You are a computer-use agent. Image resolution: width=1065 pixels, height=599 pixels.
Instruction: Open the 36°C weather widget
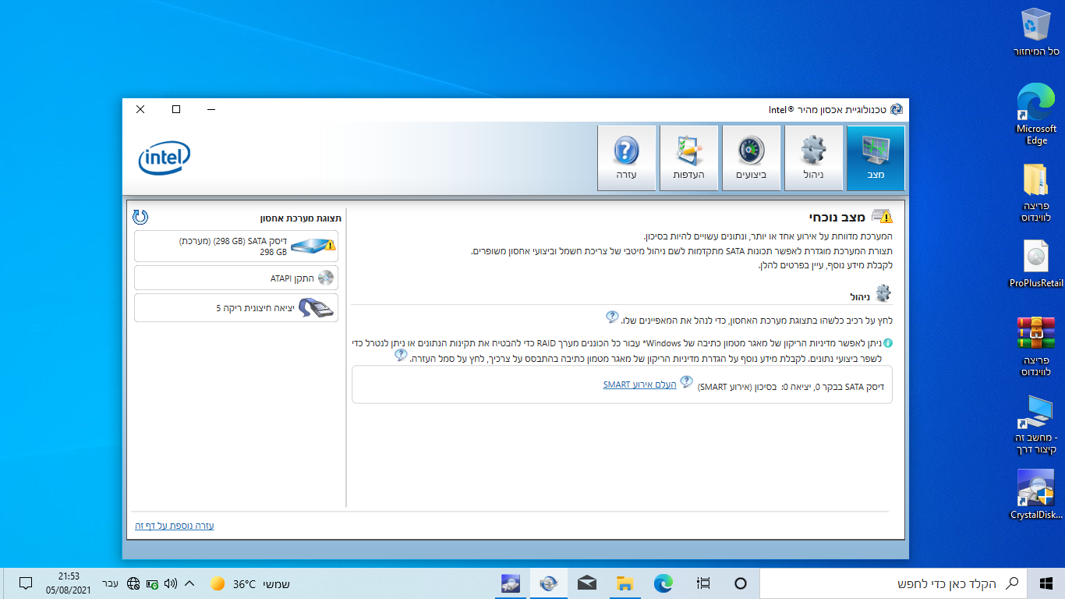pos(249,583)
